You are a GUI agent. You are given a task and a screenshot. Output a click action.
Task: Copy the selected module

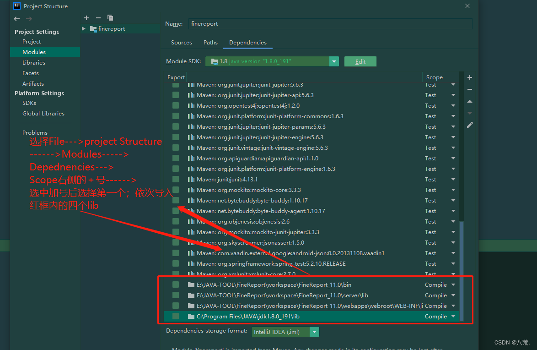[110, 18]
